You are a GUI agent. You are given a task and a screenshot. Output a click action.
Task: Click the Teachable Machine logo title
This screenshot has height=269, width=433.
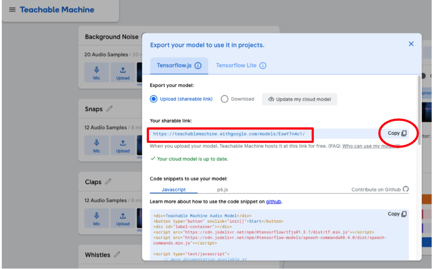click(x=57, y=10)
